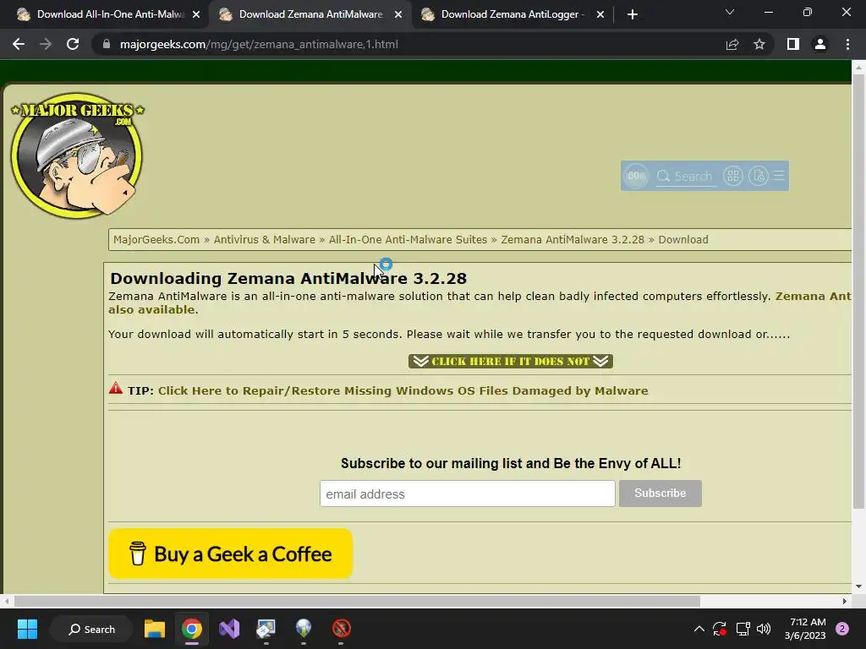
Task: Click the browser forward arrow
Action: (46, 44)
